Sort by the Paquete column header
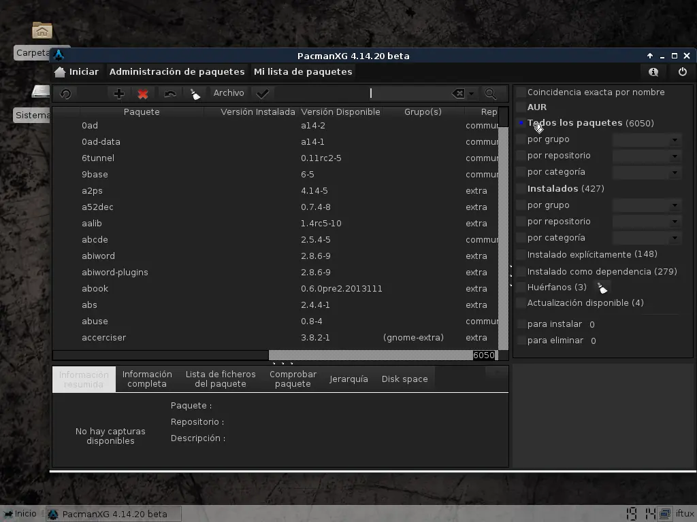 [142, 112]
